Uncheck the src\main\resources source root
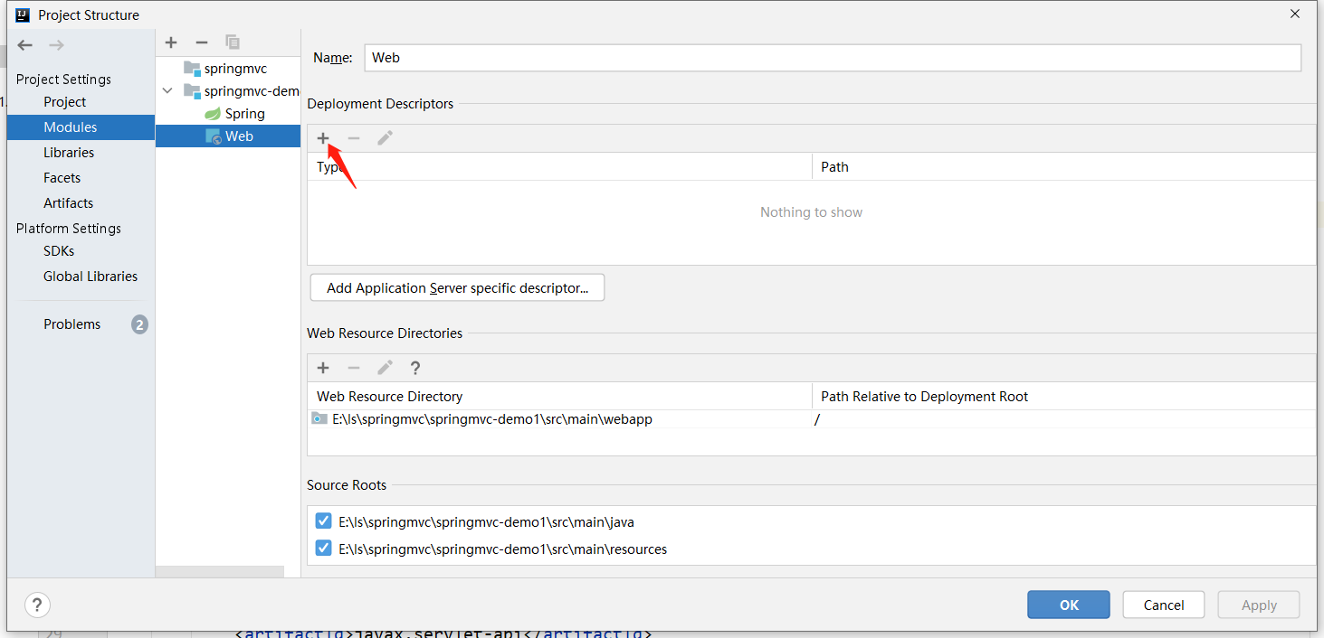Screen dimensions: 1324x638 [323, 549]
